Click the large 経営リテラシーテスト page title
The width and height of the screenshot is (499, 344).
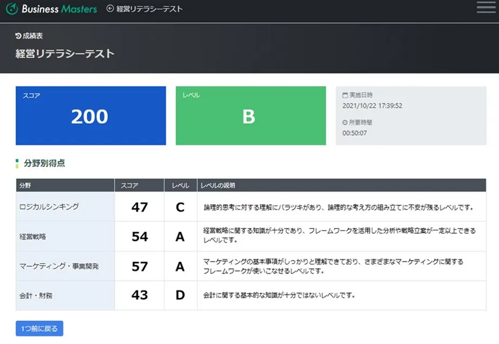(65, 54)
